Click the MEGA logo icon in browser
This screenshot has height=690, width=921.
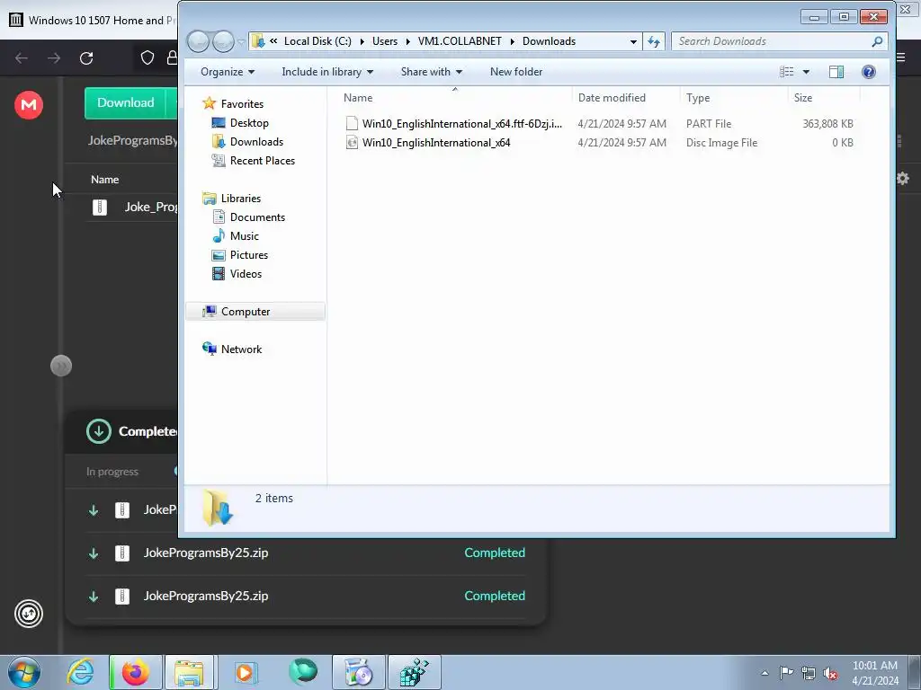(28, 105)
